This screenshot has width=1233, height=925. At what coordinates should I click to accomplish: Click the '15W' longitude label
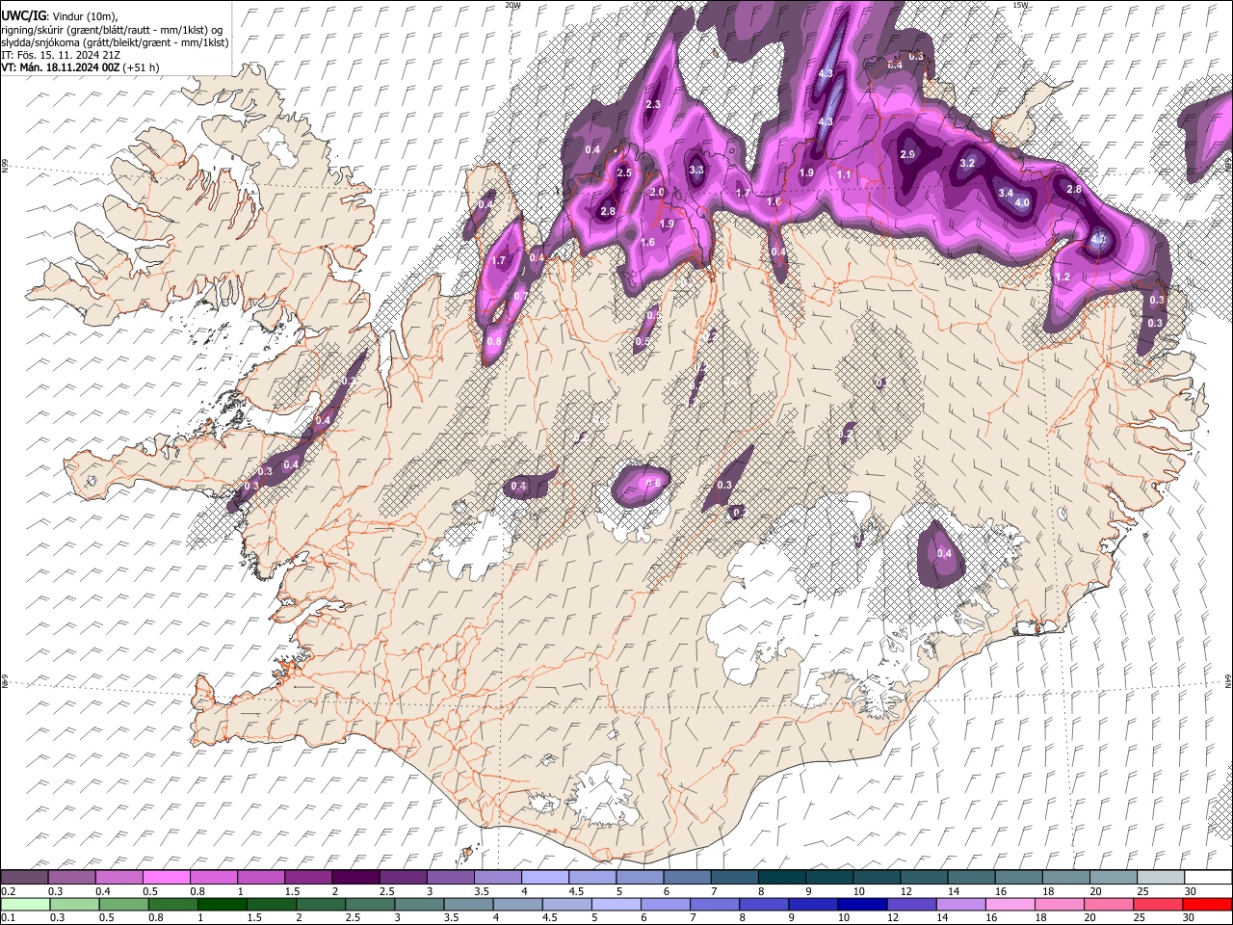point(1021,5)
